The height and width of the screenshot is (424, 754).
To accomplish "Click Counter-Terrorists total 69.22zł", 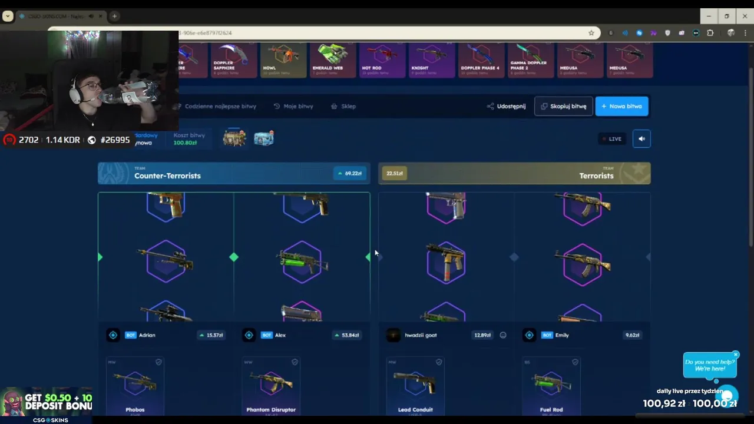I will pos(350,173).
